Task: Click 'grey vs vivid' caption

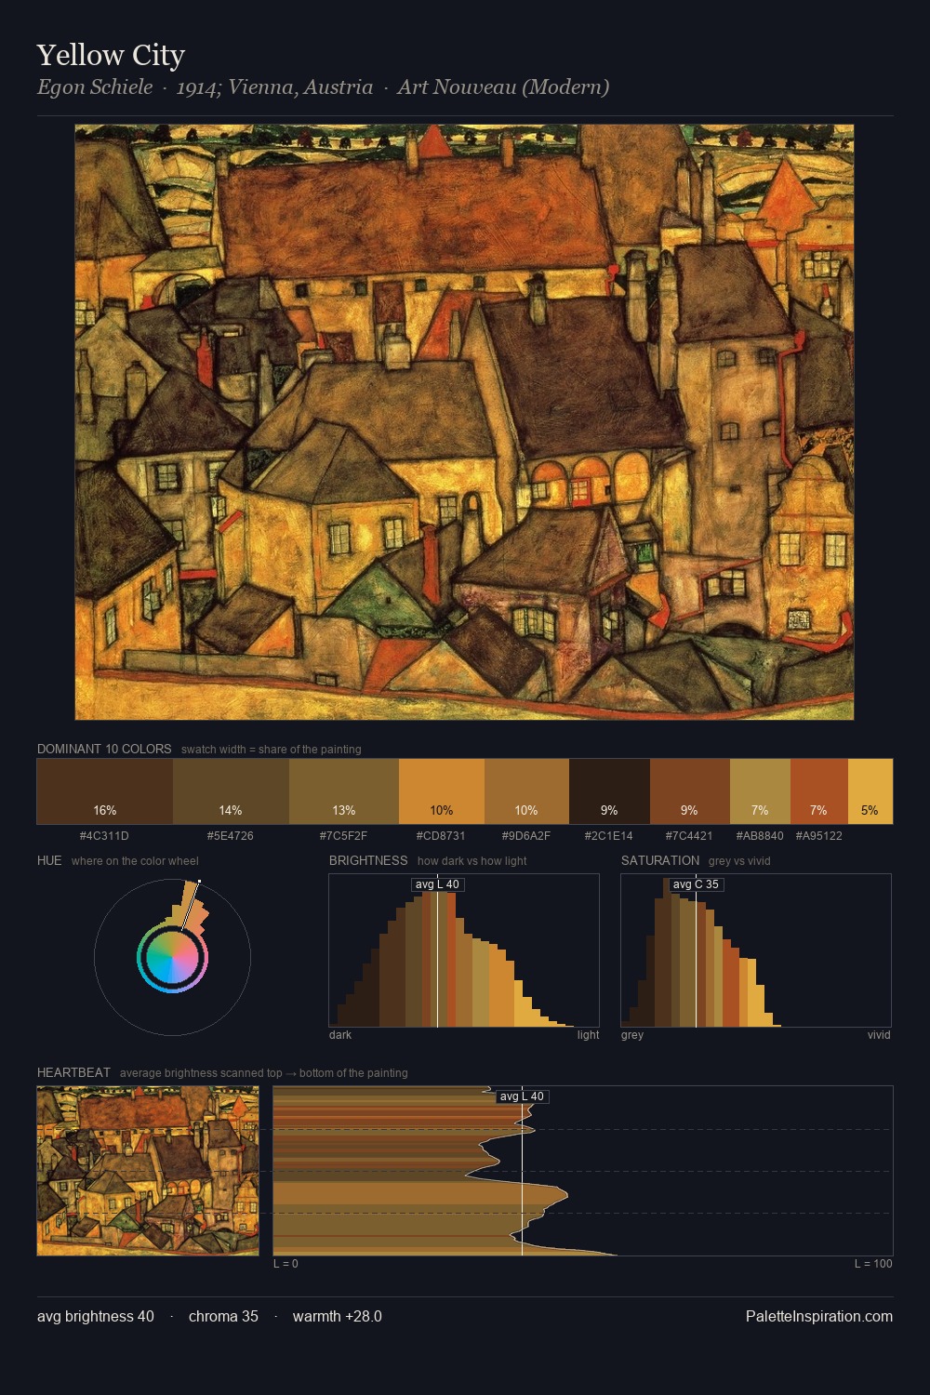Action: (739, 861)
